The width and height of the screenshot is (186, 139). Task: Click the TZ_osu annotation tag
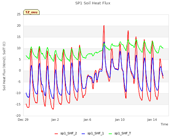point(31,12)
